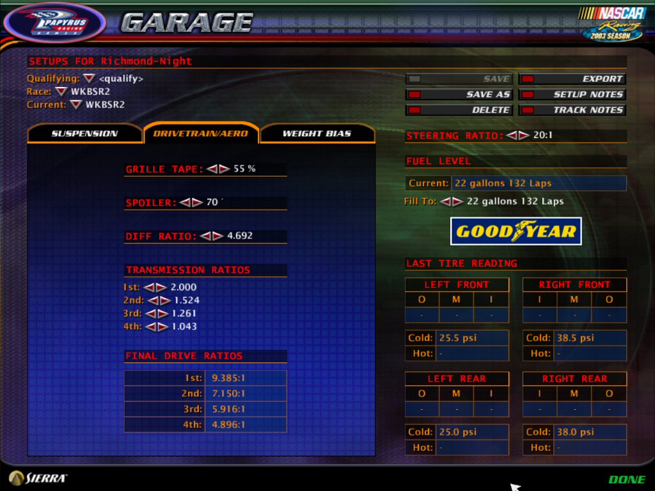Raise 1st gear transmission ratio
655x491 pixels.
[161, 288]
